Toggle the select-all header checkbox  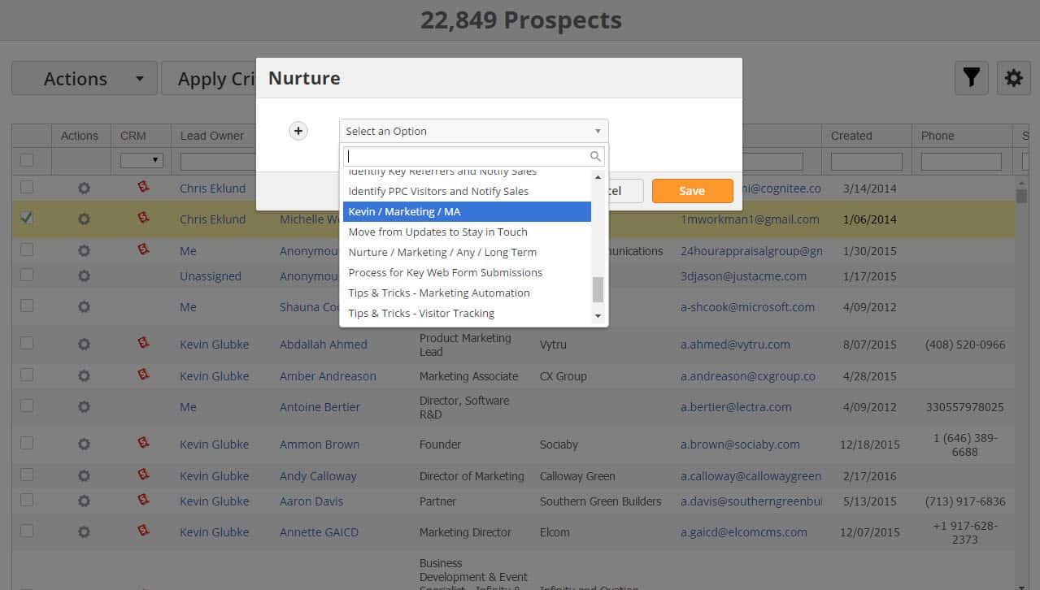click(x=27, y=159)
